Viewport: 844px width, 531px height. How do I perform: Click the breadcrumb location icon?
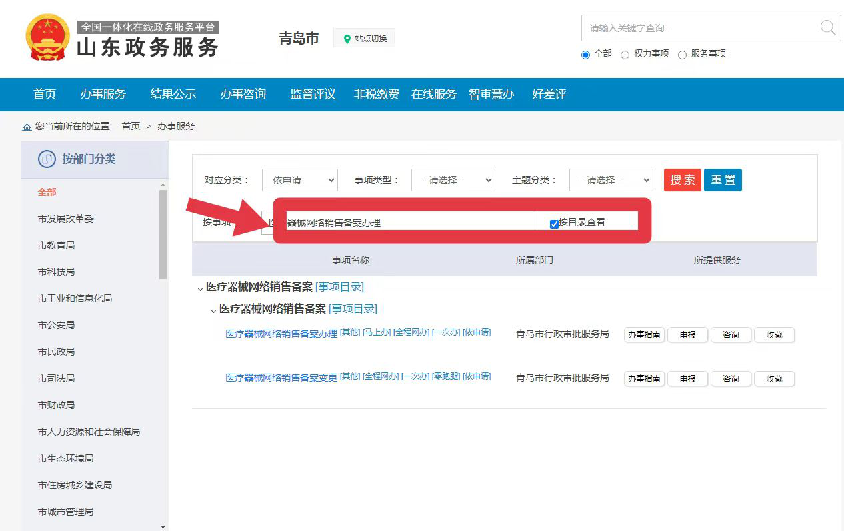27,126
